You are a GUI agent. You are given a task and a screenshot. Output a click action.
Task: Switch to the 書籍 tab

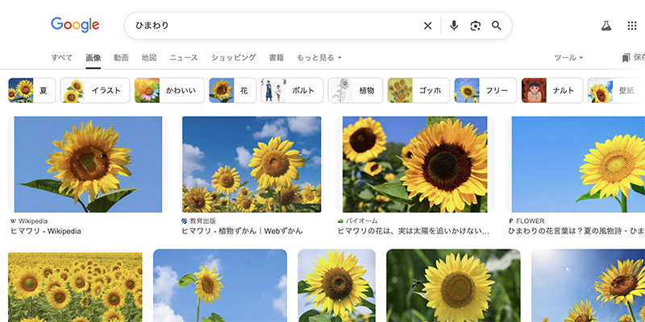pos(276,57)
